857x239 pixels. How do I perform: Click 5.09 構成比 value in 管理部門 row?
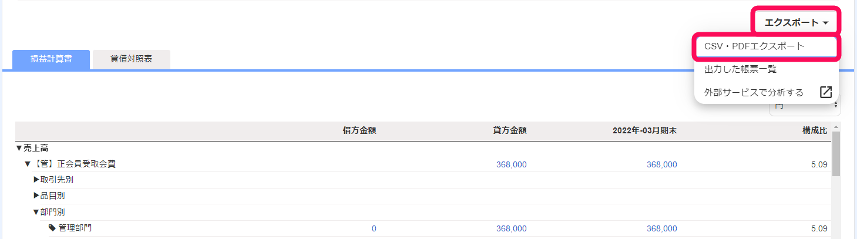(x=819, y=228)
